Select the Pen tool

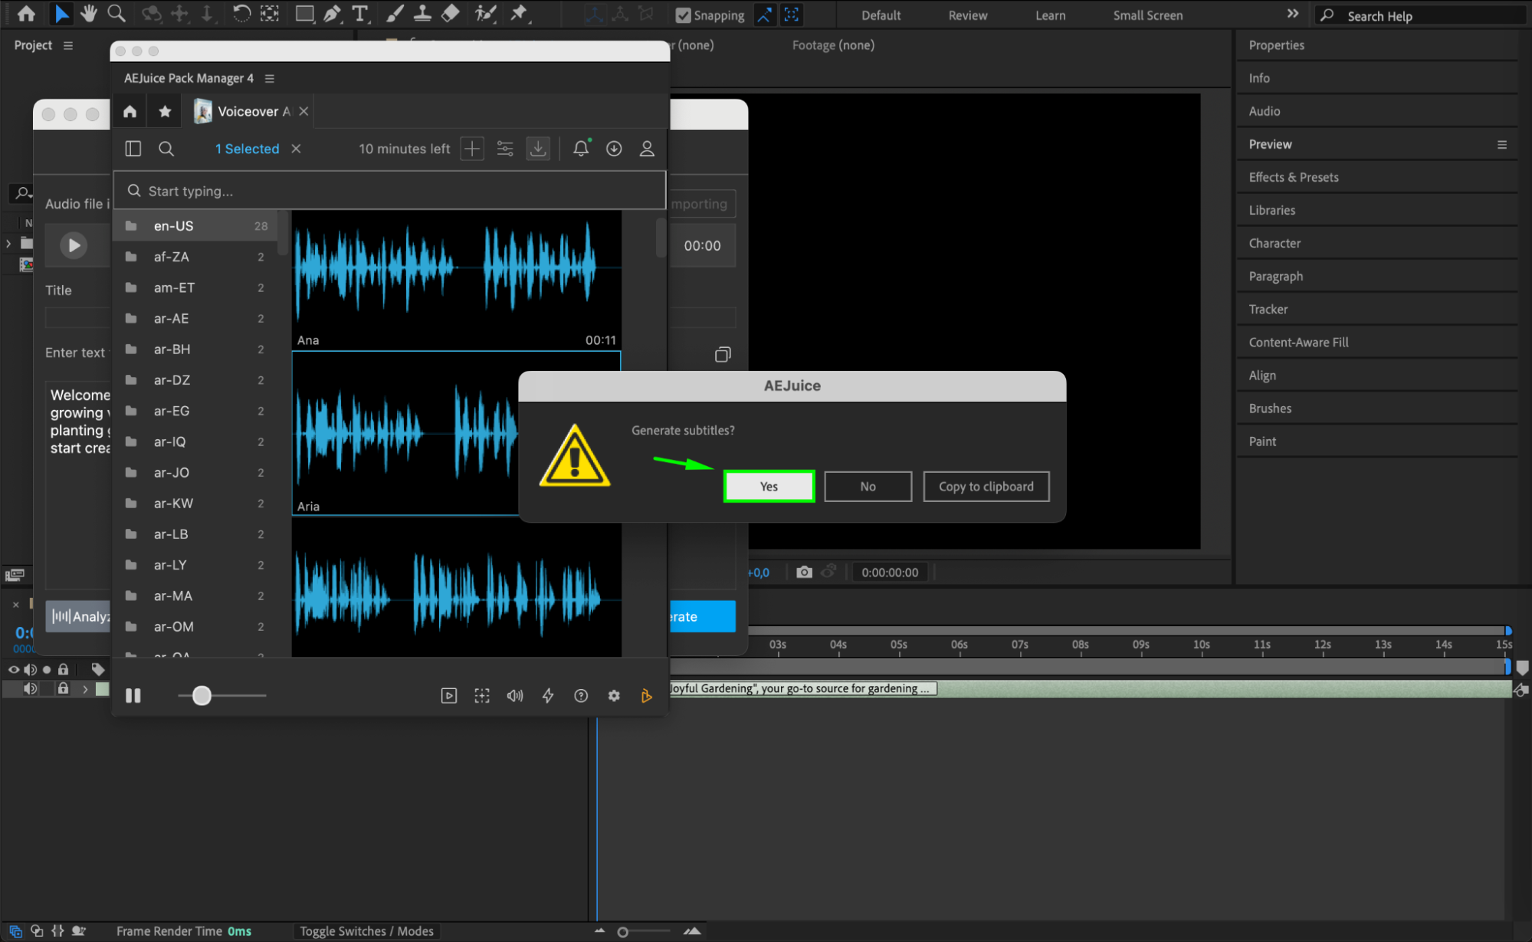coord(332,13)
